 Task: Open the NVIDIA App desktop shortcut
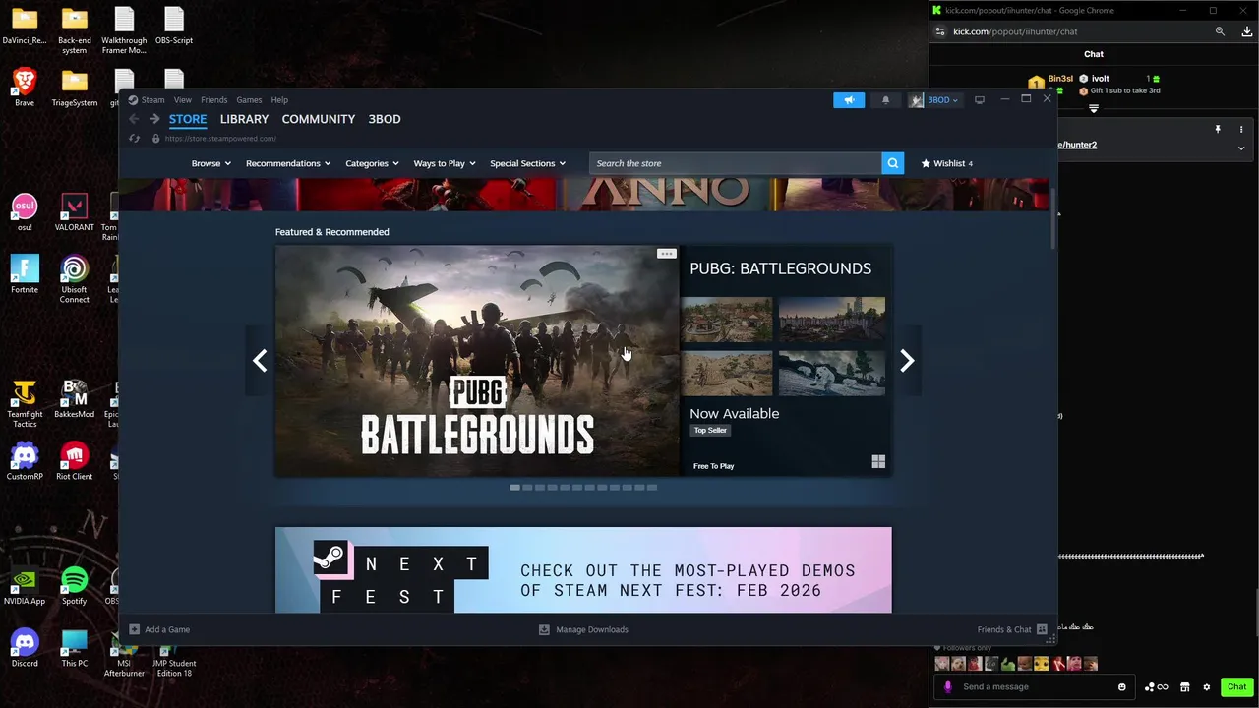click(25, 586)
